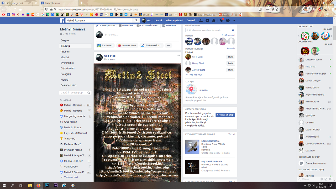Screen dimensions: 336x189
Task: Click the Facebook logo in the blue header
Action: [62, 20]
